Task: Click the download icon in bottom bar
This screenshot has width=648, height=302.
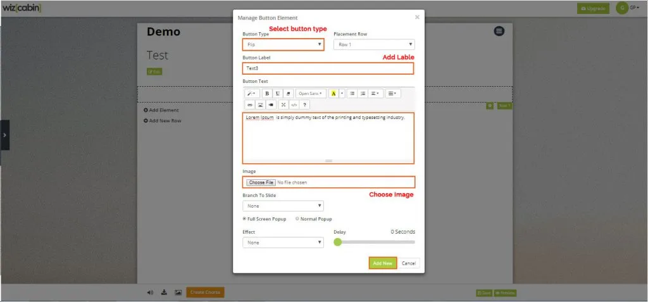Action: 164,293
